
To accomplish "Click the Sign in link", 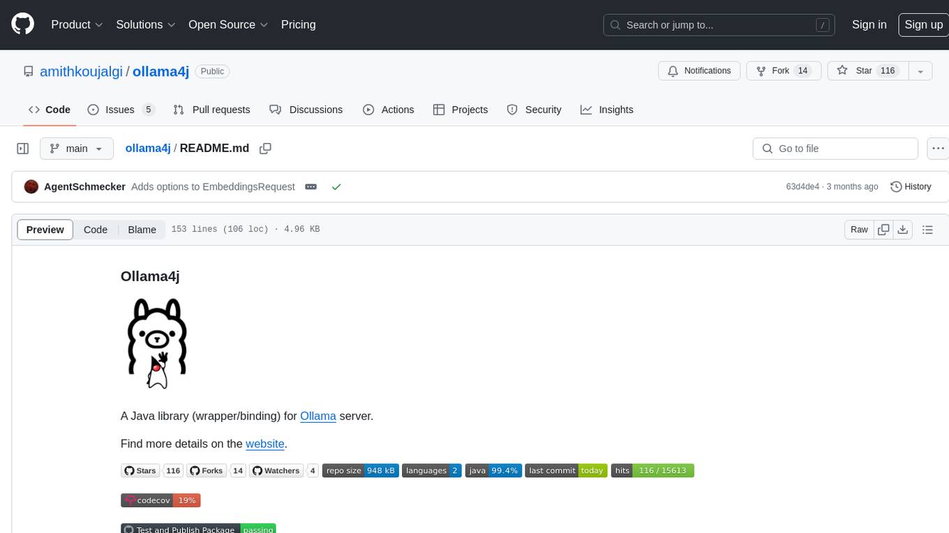I will (869, 24).
